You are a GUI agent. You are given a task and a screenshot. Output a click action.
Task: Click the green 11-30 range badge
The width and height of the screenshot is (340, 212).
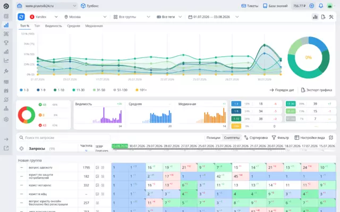tap(291, 104)
